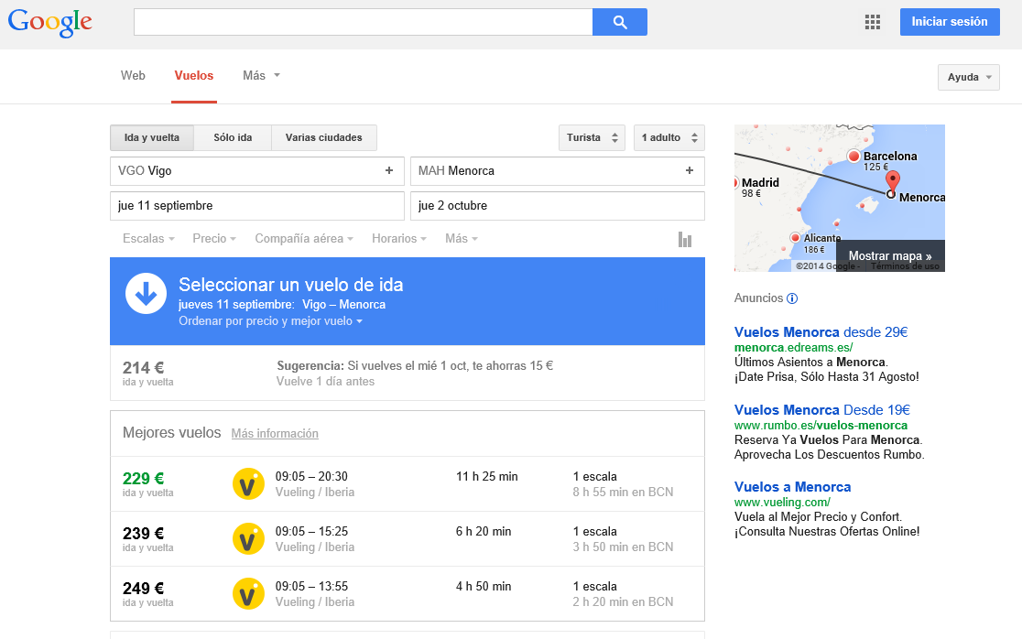1022x639 pixels.
Task: Click the Anuncios info icon
Action: click(792, 298)
